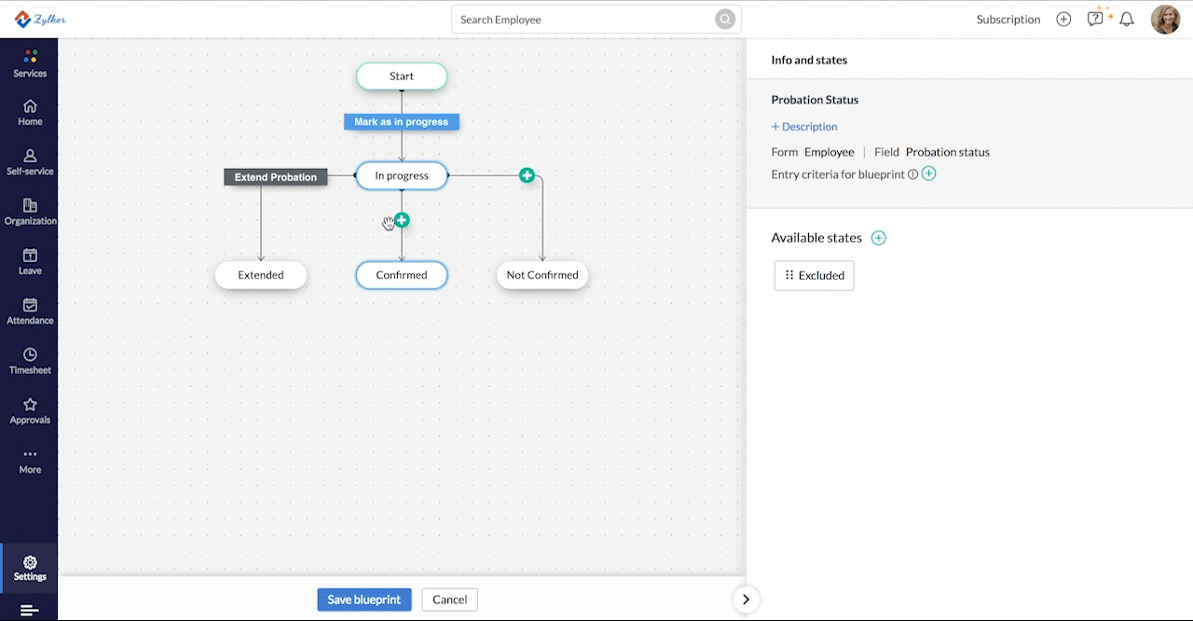
Task: Open user profile avatar
Action: 1166,20
